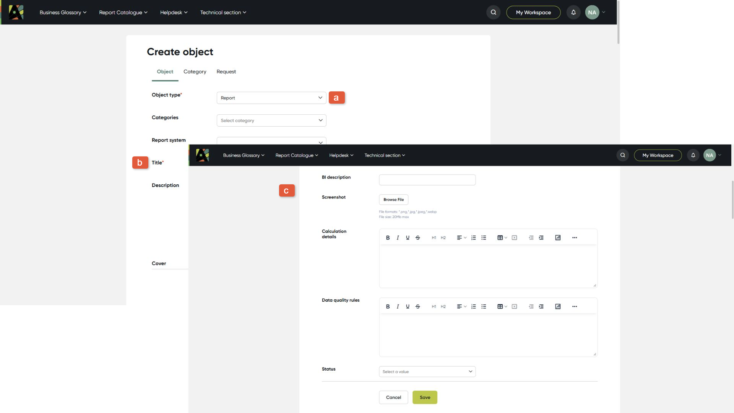Click the logo in the upper page header
The image size is (734, 413).
pyautogui.click(x=16, y=12)
